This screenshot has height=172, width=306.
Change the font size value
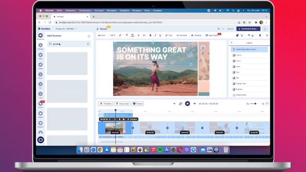113,35
